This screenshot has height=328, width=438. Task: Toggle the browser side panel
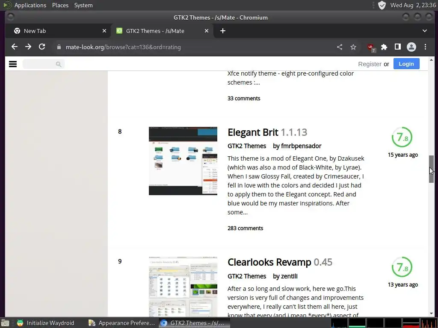coord(397,47)
